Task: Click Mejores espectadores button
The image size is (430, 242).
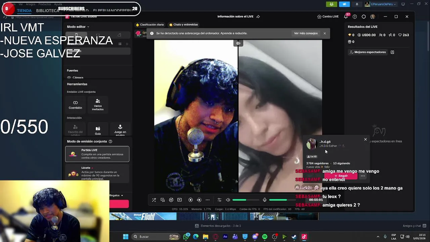Action: [368, 52]
